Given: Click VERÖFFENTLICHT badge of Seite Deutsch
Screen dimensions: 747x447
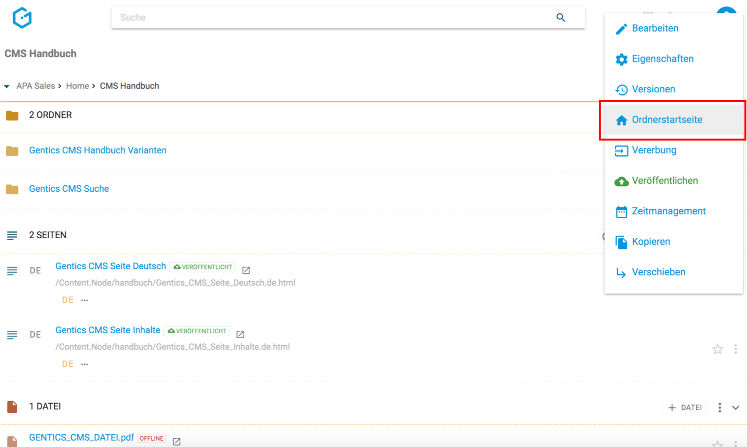Looking at the screenshot, I should 202,267.
